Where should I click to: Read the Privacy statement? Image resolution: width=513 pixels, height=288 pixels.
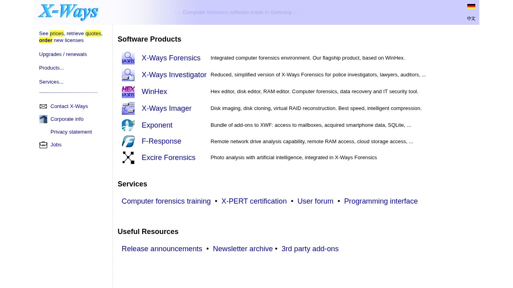pyautogui.click(x=71, y=132)
